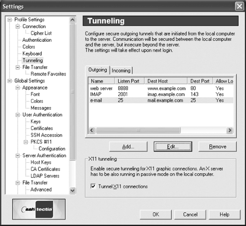Open Configuration under PKCS #11
The image size is (246, 226).
point(52,149)
